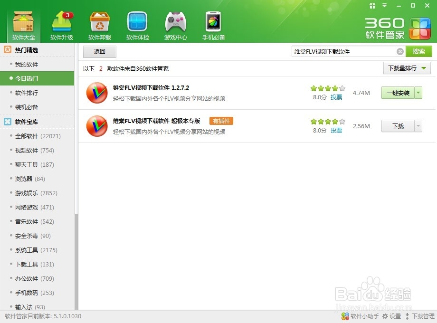Open the 全部软件 (22071) category
The image size is (437, 323).
[x=37, y=136]
